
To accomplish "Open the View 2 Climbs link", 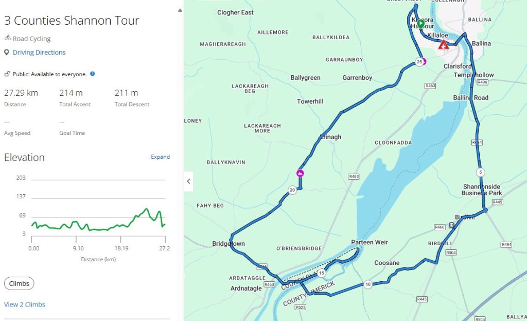I will (25, 305).
